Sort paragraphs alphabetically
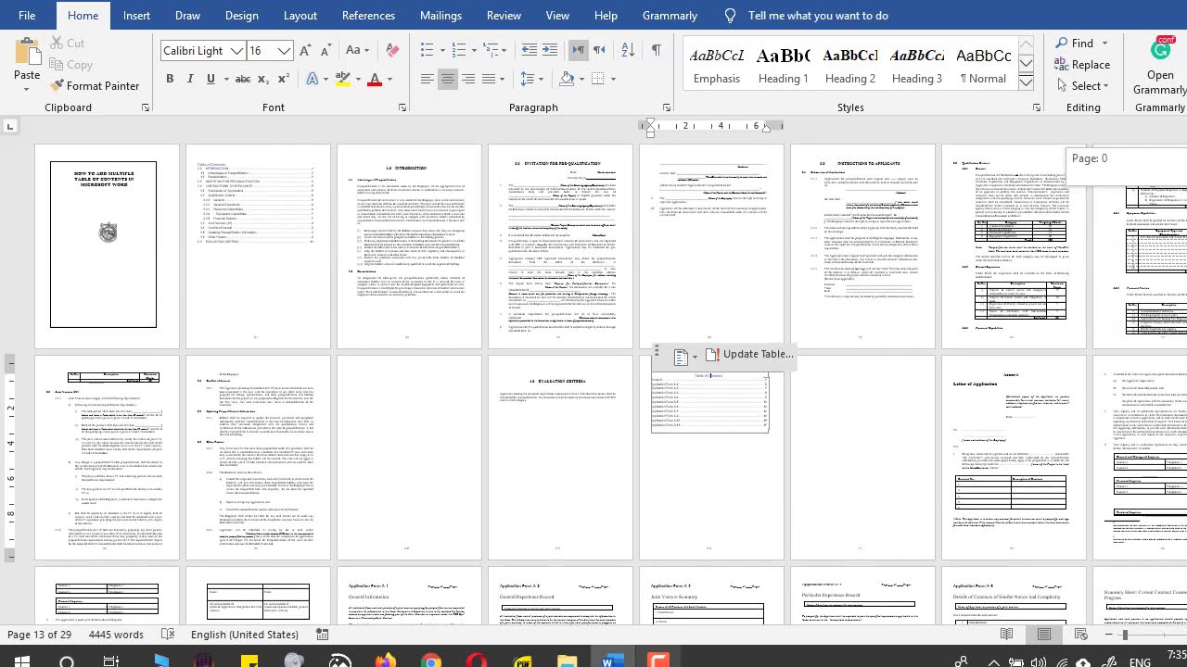1187x667 pixels. [x=626, y=50]
